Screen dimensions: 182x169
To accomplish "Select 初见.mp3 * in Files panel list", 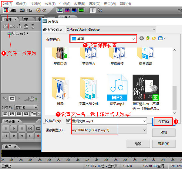I will point(18,34).
